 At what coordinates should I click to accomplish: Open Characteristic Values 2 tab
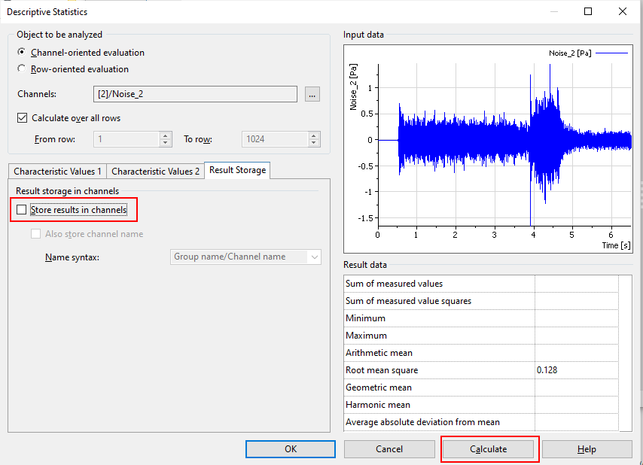point(156,172)
